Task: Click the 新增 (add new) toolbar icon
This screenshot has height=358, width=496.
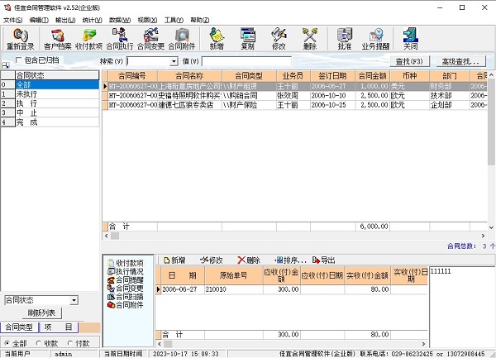Action: (217, 38)
